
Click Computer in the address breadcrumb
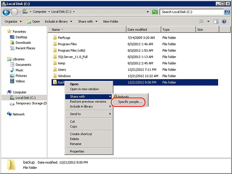pos(40,12)
